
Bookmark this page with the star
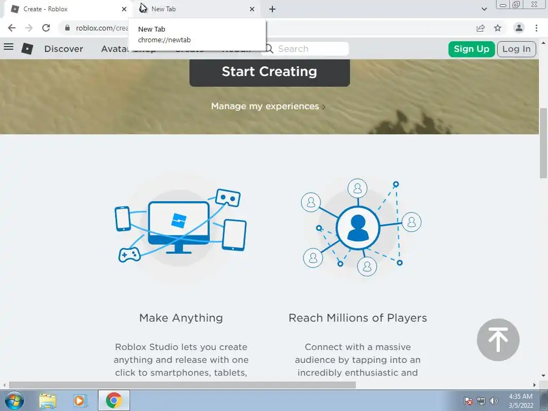tap(498, 28)
